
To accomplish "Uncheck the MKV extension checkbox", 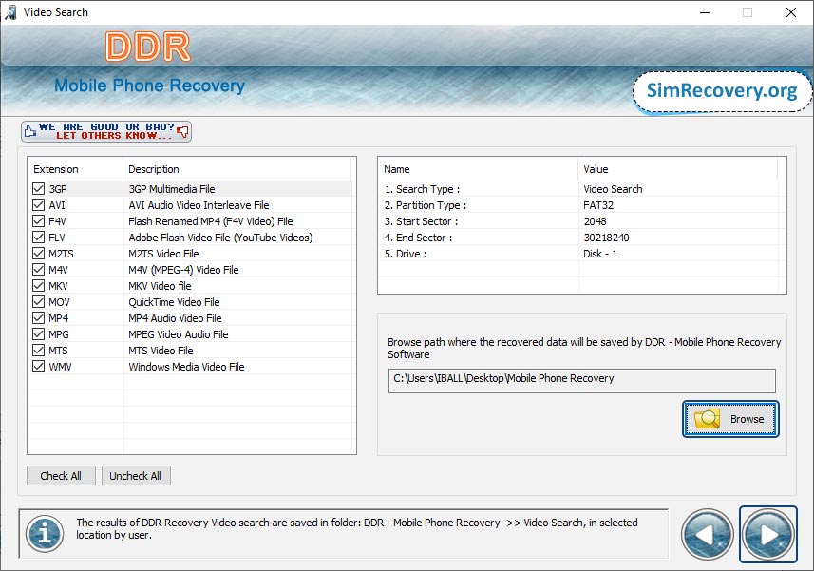I will [x=38, y=285].
